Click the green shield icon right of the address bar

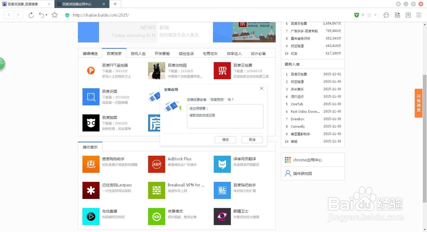(x=357, y=15)
